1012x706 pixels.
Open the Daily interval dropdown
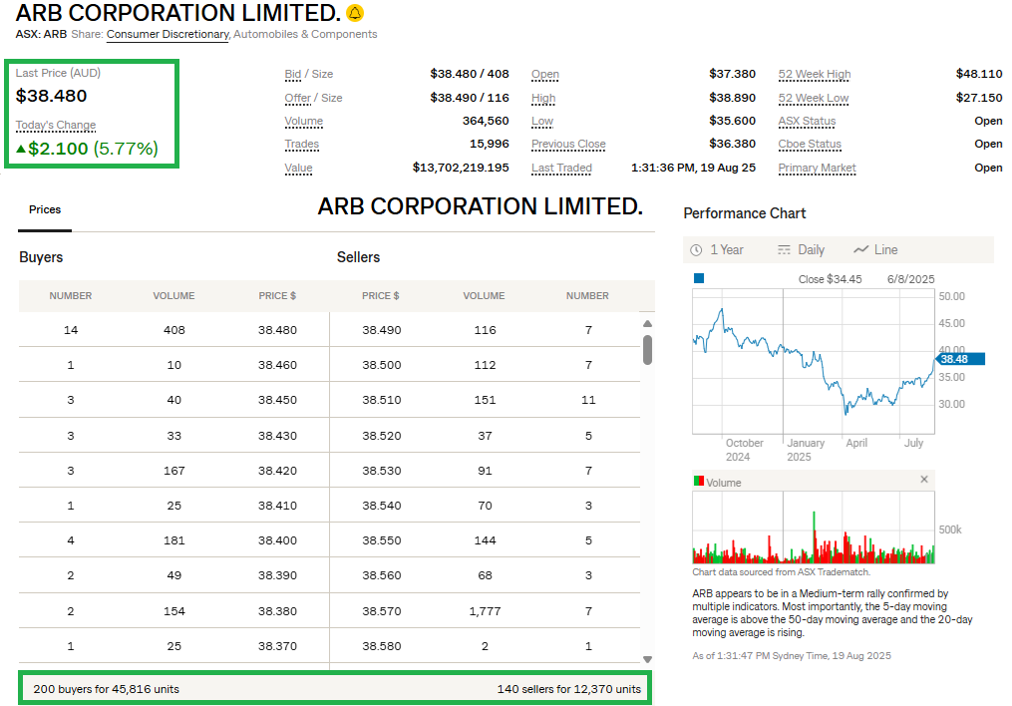point(801,249)
